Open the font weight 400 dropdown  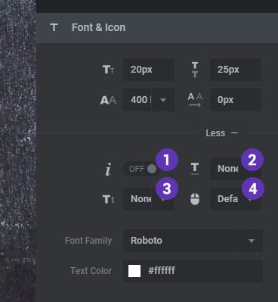point(149,100)
